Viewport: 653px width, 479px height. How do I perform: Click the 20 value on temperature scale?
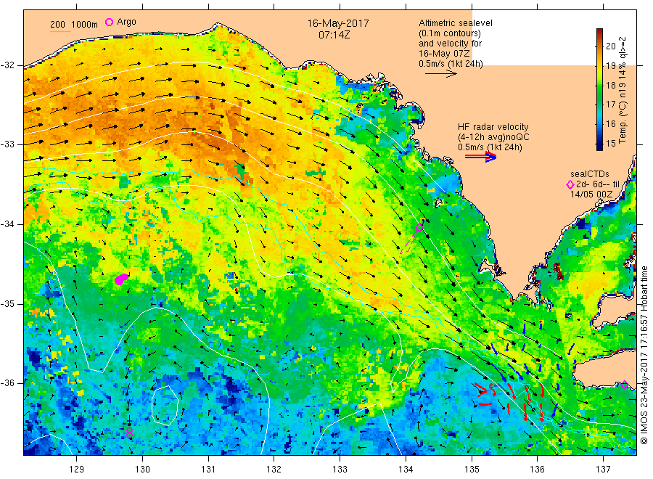[x=610, y=46]
